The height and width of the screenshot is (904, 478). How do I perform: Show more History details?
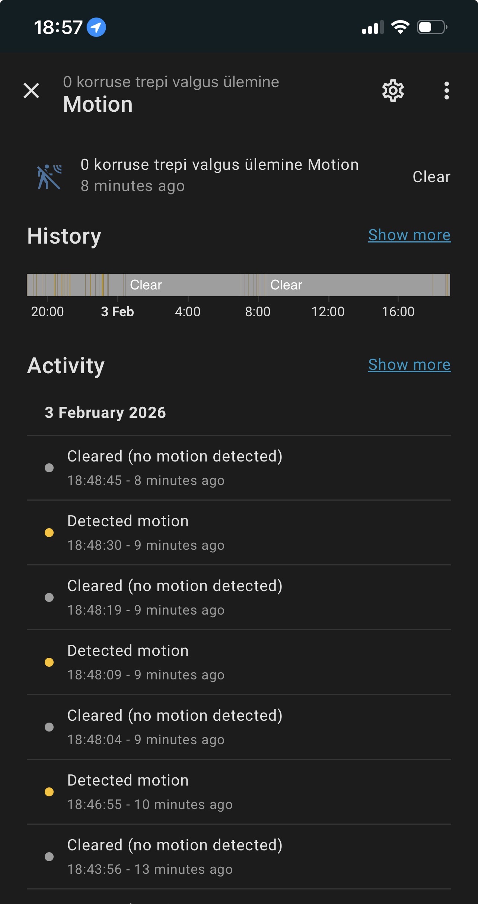tap(409, 235)
